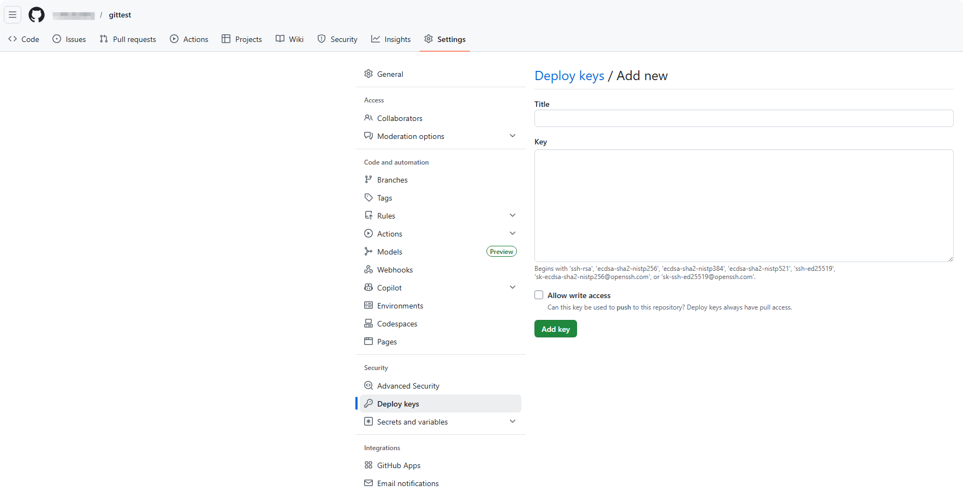
Task: Click the Webhooks icon in sidebar
Action: 368,270
